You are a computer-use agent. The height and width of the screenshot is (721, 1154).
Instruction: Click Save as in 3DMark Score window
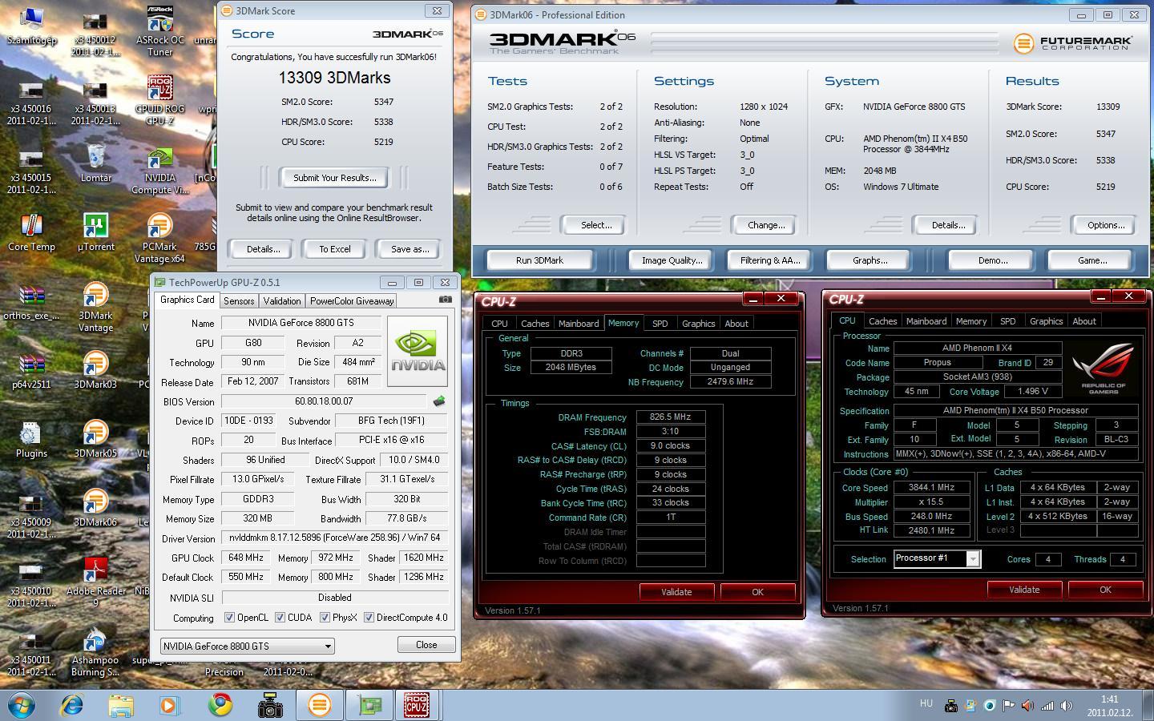[410, 249]
